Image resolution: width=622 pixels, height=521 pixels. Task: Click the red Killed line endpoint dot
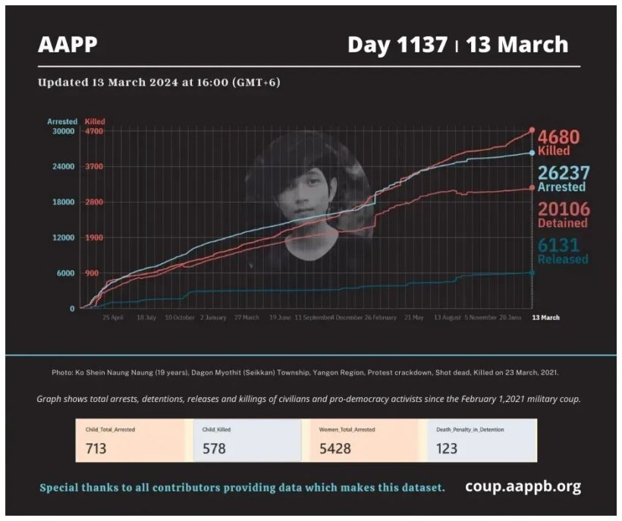[x=532, y=130]
